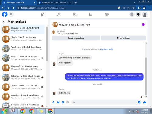This screenshot has width=152, height=114.
Task: Open the Windows Start orb
Action: [x=4, y=111]
